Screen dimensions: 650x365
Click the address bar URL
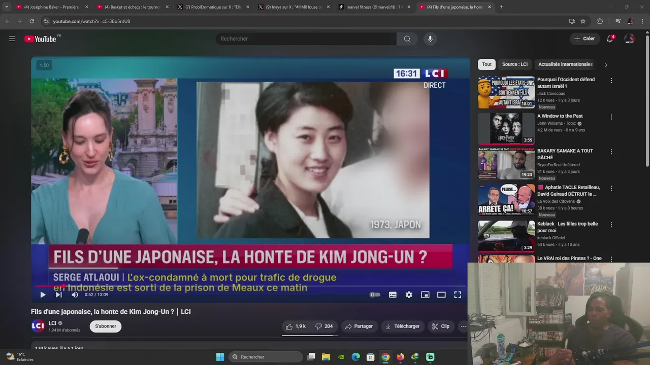click(x=91, y=21)
